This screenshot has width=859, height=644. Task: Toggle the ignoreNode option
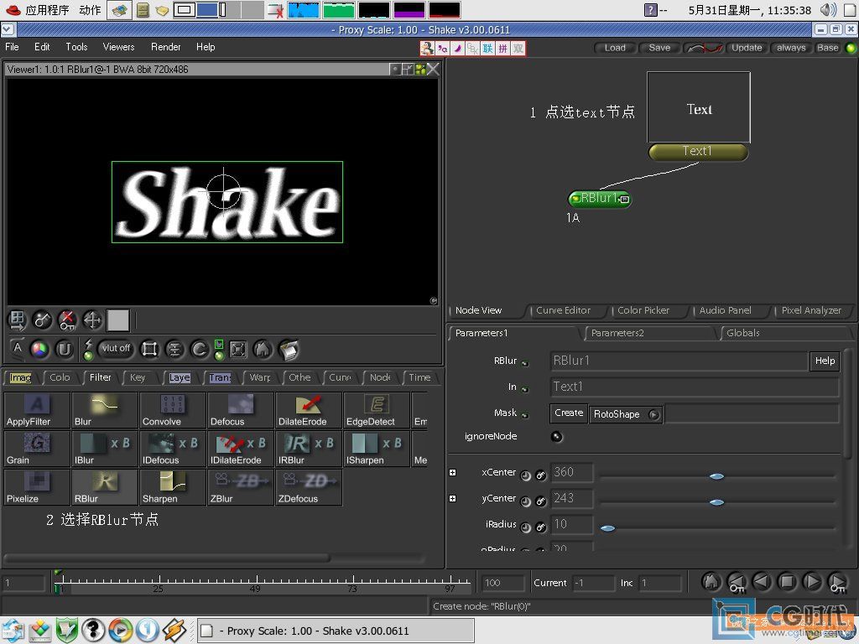coord(557,436)
